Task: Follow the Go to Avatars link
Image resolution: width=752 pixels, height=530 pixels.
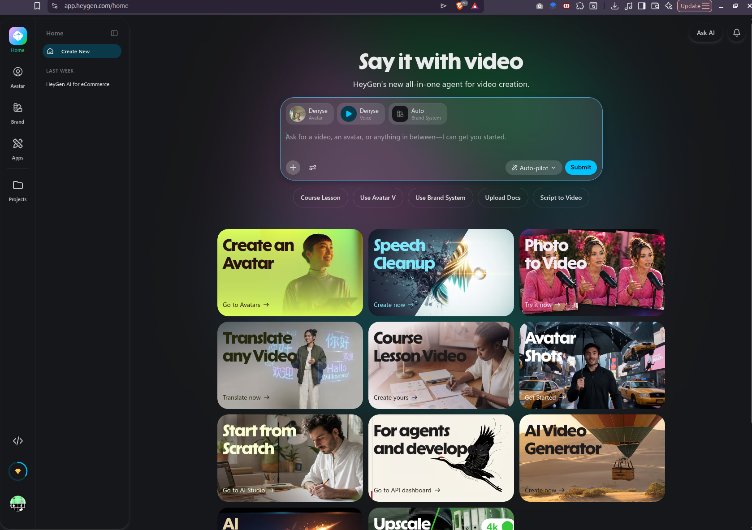Action: [x=246, y=305]
